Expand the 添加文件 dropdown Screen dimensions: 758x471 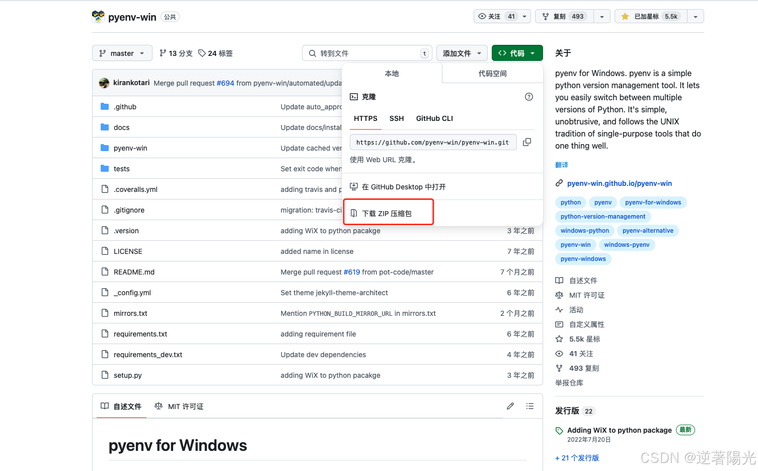coord(462,53)
